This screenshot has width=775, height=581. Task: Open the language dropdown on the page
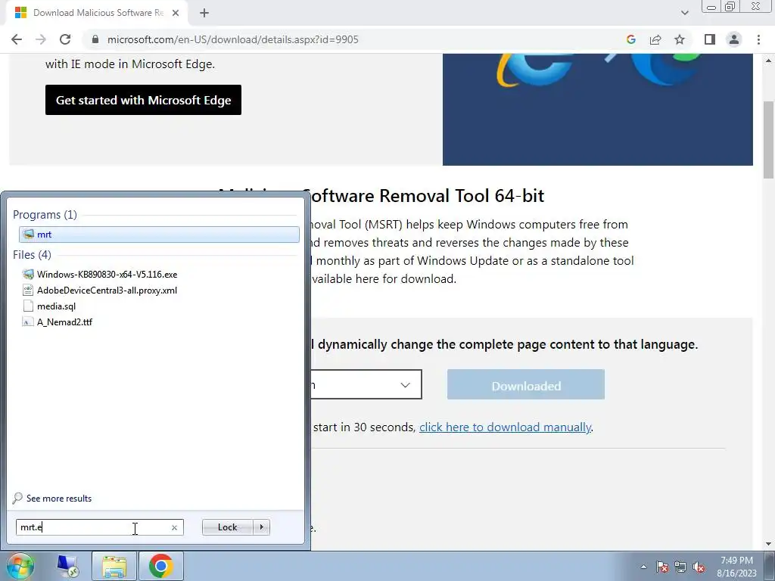366,384
